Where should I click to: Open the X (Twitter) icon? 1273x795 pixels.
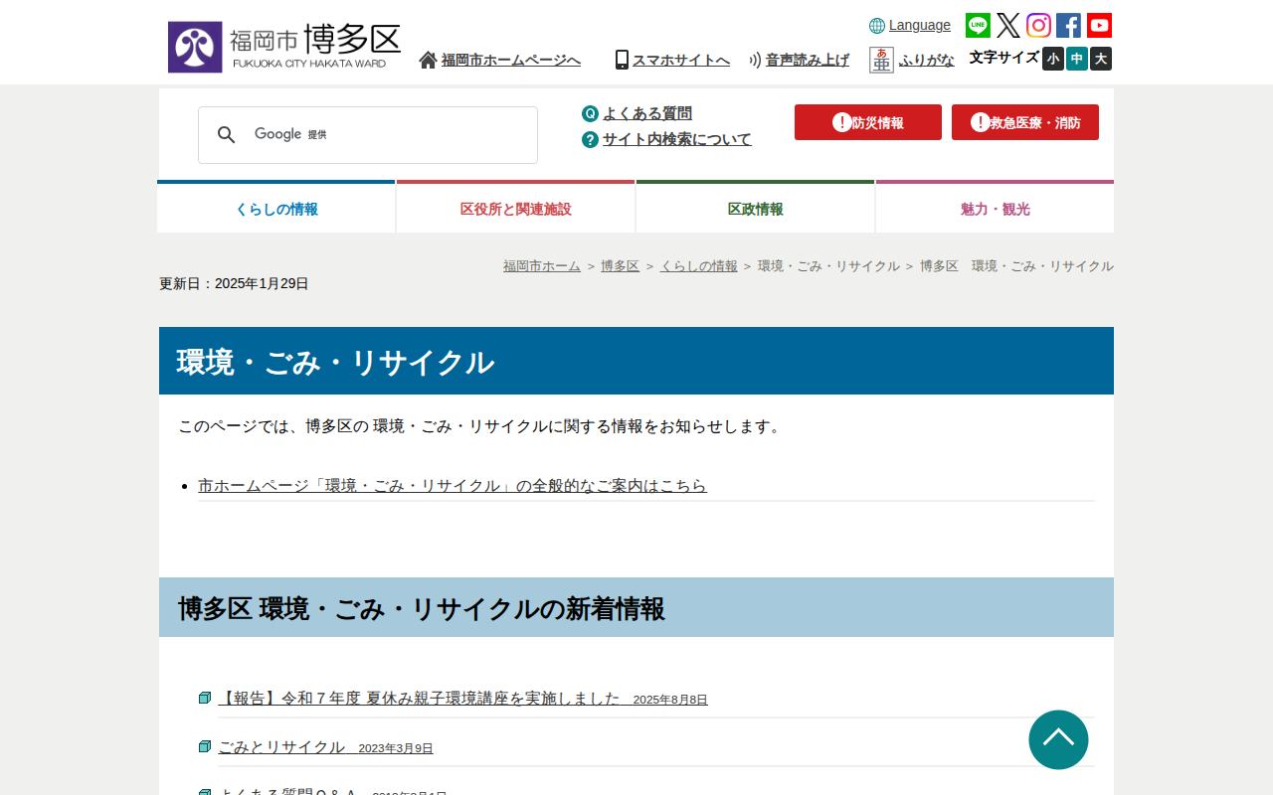pyautogui.click(x=1008, y=25)
